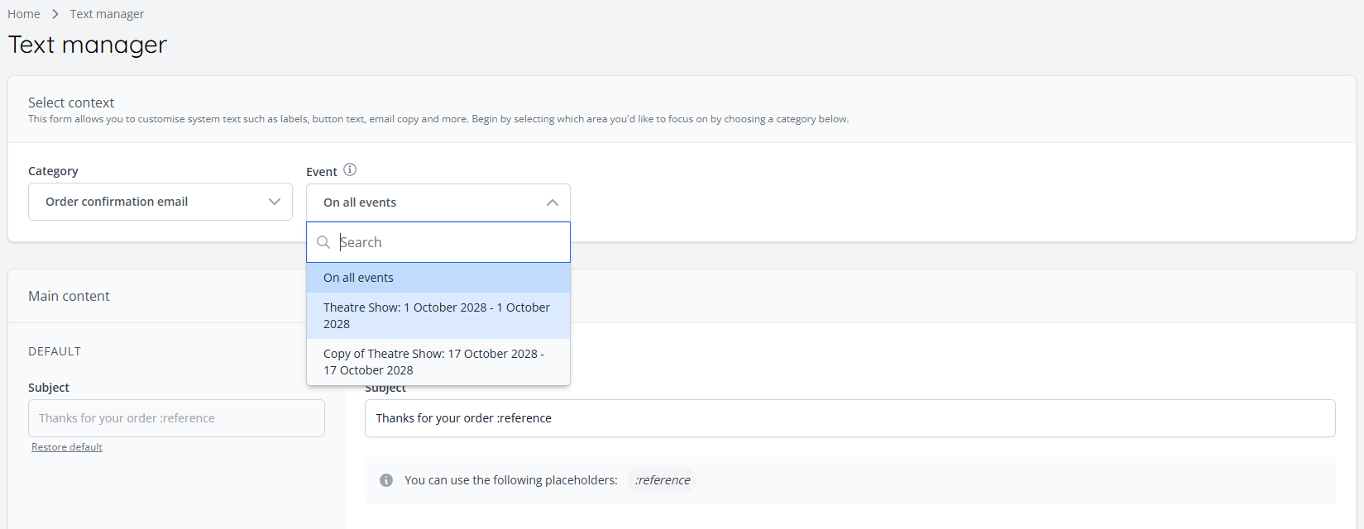Click the default Subject field
The width and height of the screenshot is (1364, 529).
[x=176, y=418]
